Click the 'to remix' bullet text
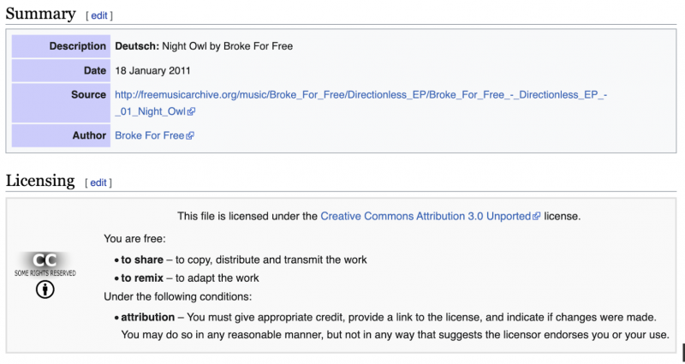 point(142,277)
